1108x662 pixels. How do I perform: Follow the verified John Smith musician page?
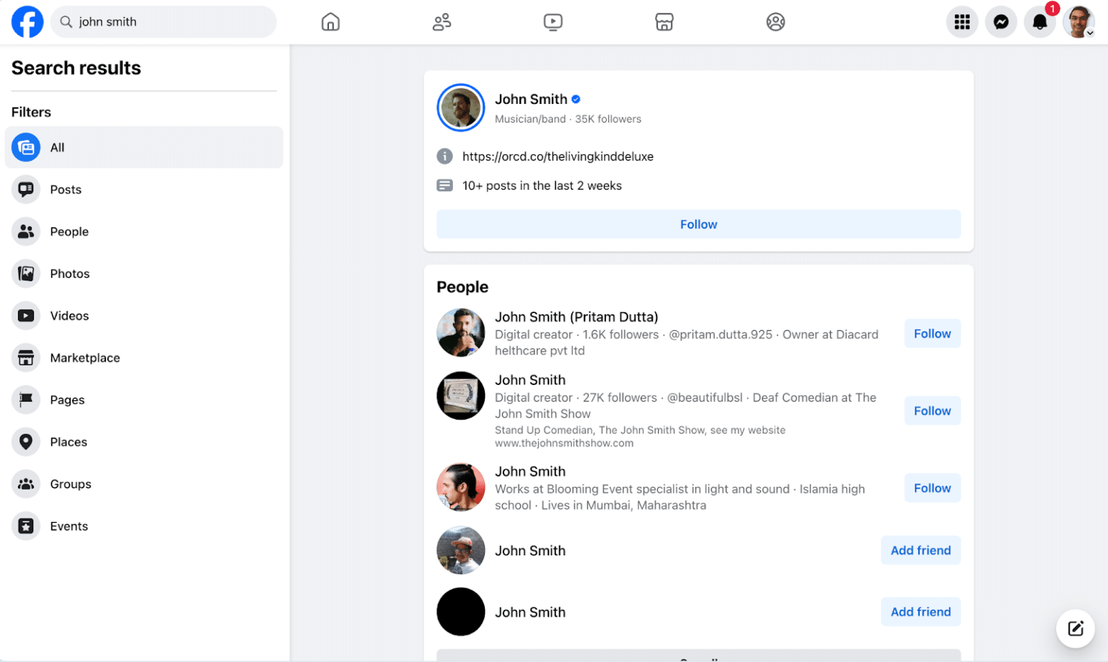[x=698, y=224]
